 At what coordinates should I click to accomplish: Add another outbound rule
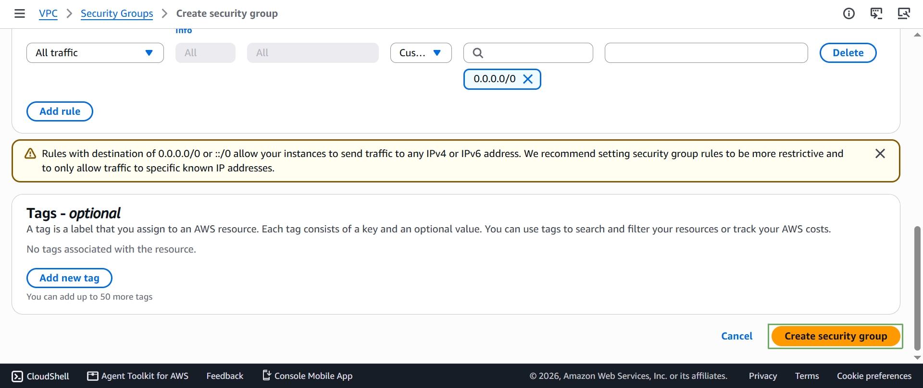pyautogui.click(x=60, y=111)
